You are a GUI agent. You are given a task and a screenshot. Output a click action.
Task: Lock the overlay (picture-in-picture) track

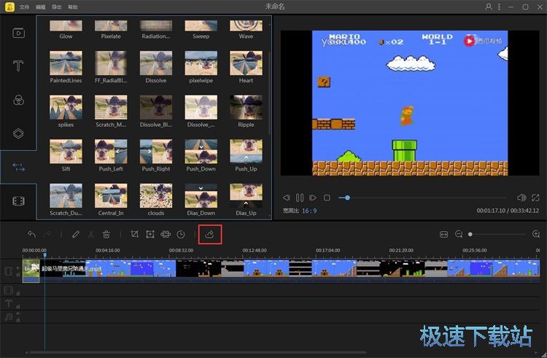[18, 294]
